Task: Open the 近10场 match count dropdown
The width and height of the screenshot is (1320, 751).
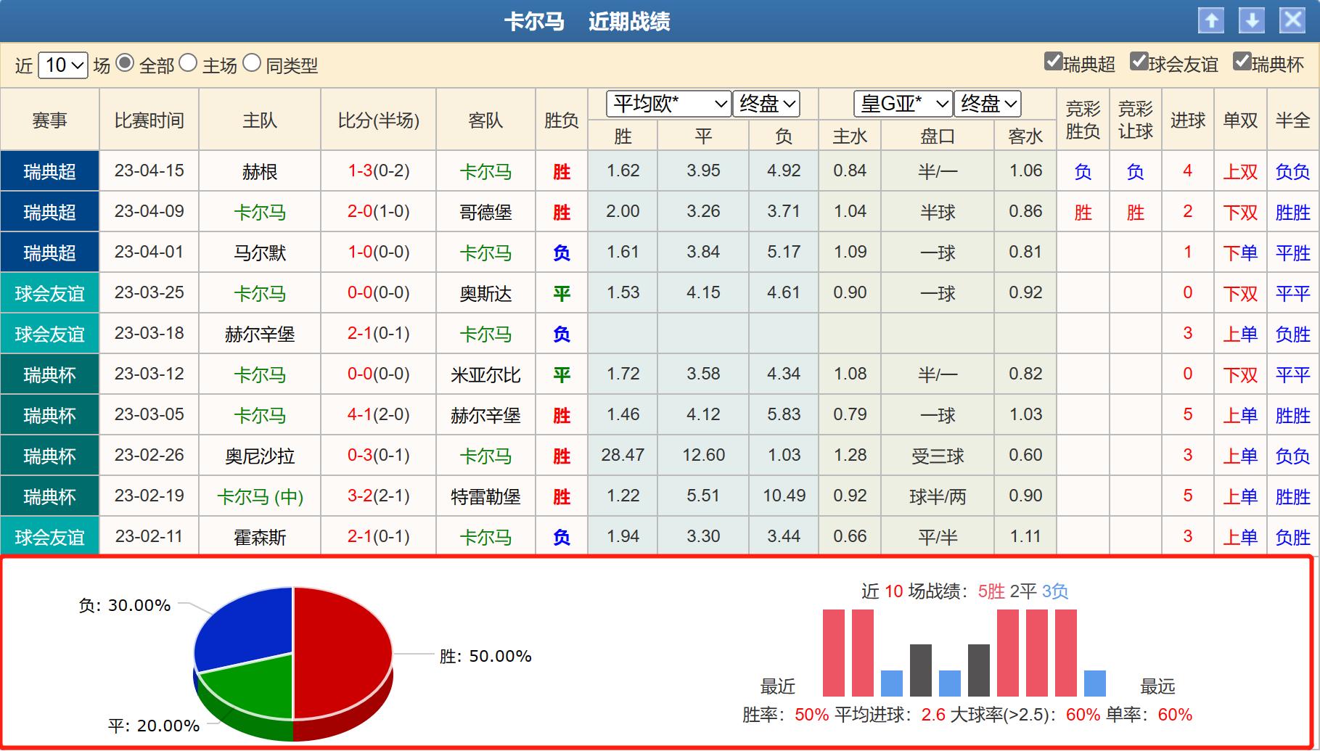Action: click(62, 64)
